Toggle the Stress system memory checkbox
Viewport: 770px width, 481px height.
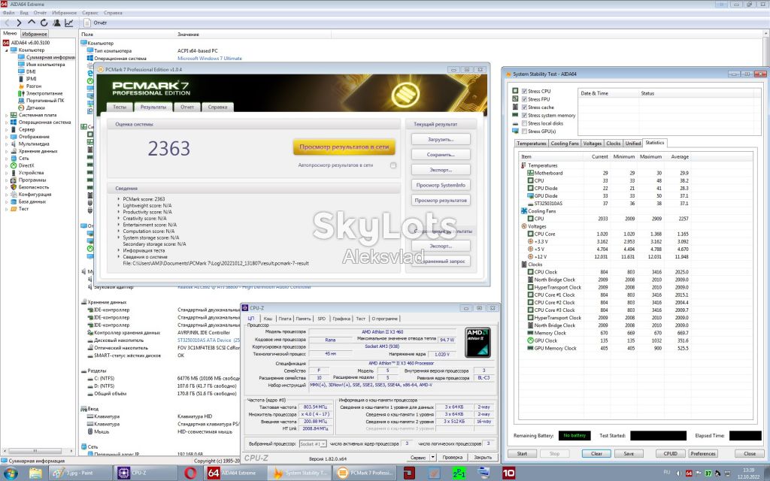point(524,115)
